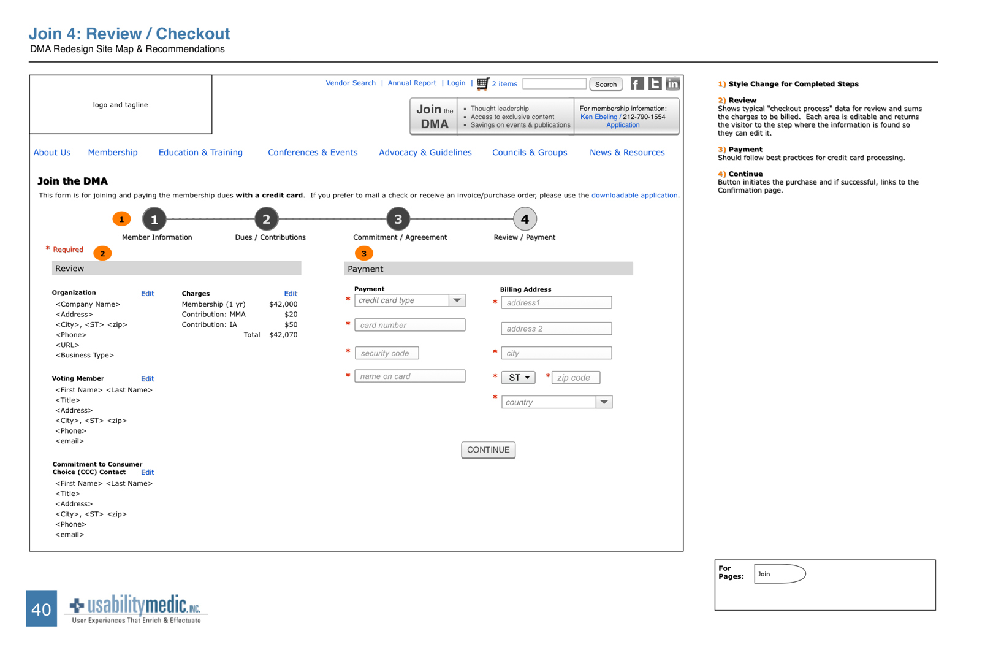Go to step 3 Commitment / Agreement circle
The image size is (1004, 661).
pos(398,220)
